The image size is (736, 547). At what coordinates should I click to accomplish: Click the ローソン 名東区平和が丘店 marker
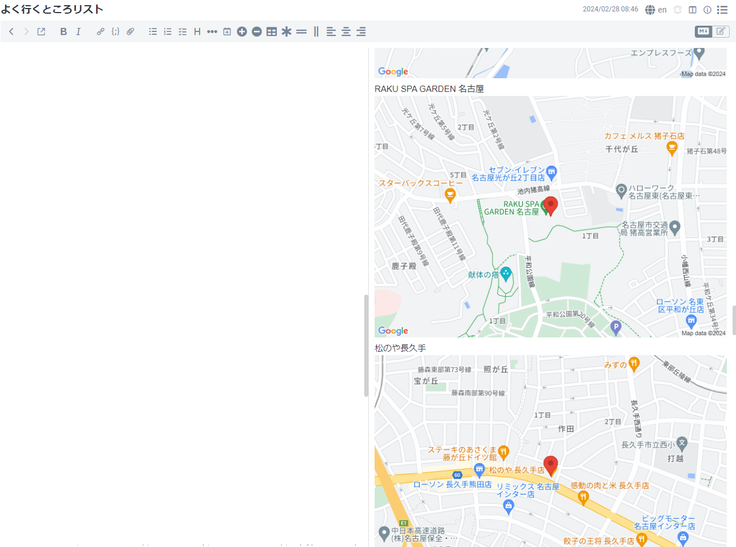point(691,320)
